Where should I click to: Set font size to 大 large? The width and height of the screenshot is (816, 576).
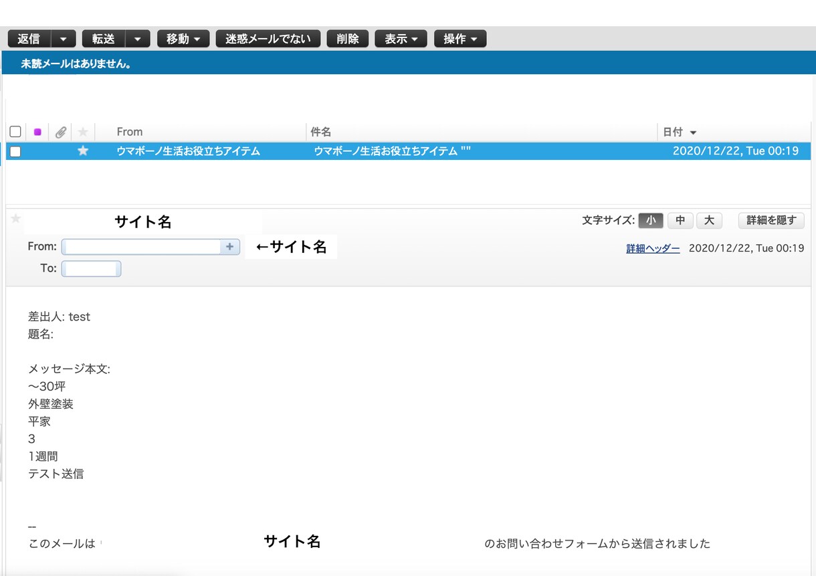[x=709, y=220]
